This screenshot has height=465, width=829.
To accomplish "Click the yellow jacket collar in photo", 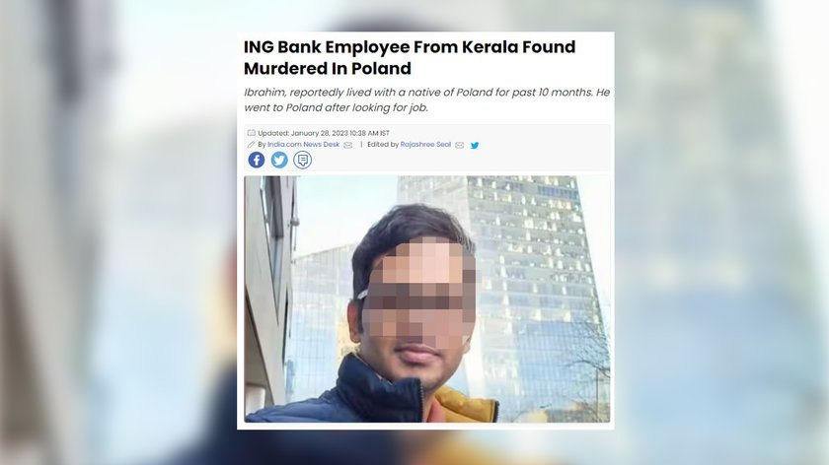I will coord(465,404).
